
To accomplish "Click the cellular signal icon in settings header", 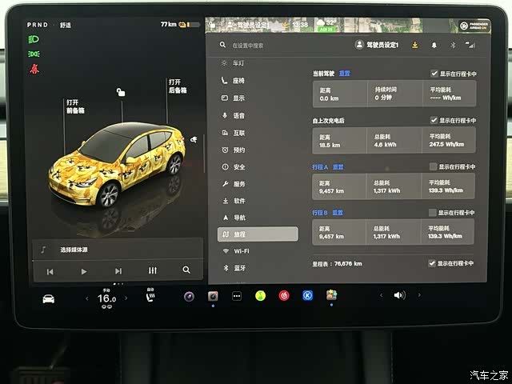I will pos(470,45).
